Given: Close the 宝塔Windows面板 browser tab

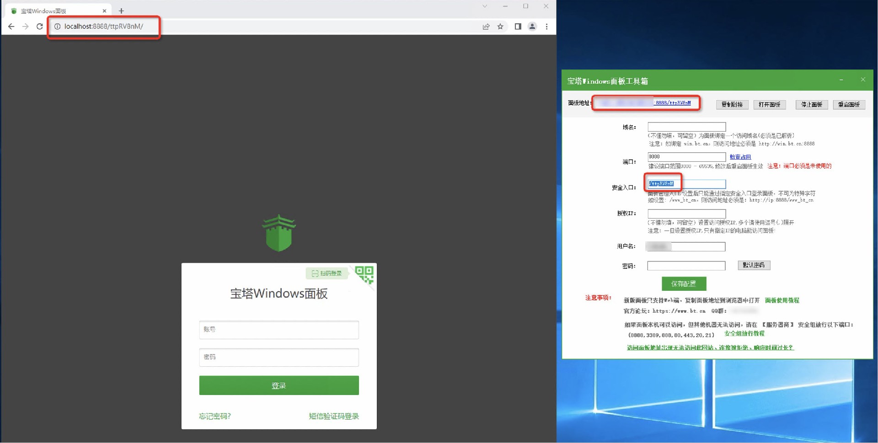Looking at the screenshot, I should [104, 11].
